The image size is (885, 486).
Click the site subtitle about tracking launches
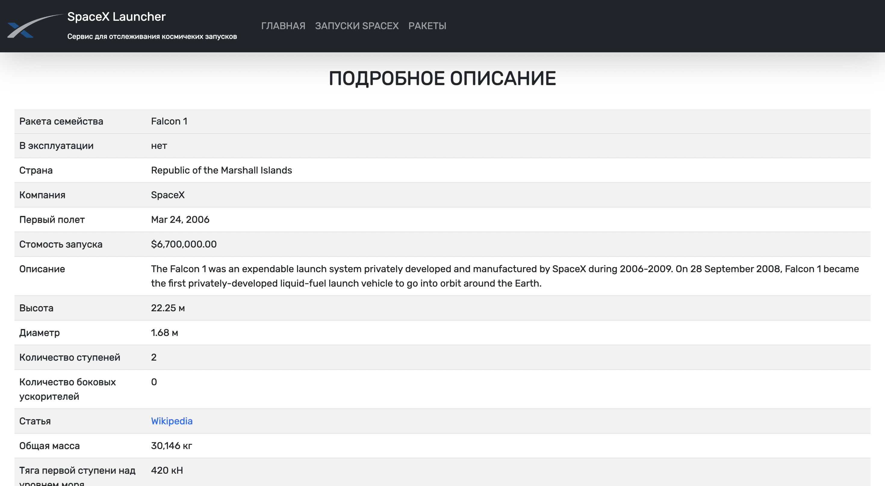152,37
